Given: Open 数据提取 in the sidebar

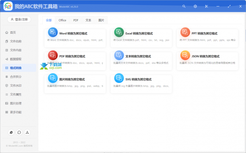Looking at the screenshot, I should coord(19,59).
